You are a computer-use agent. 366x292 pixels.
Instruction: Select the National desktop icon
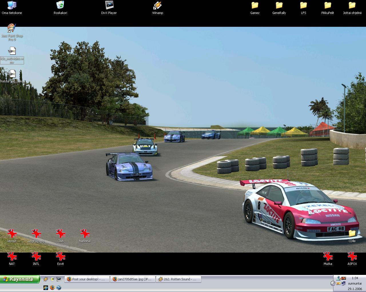point(85,236)
